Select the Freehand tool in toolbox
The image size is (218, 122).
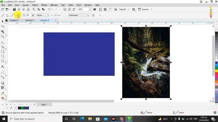[x=2, y=42]
